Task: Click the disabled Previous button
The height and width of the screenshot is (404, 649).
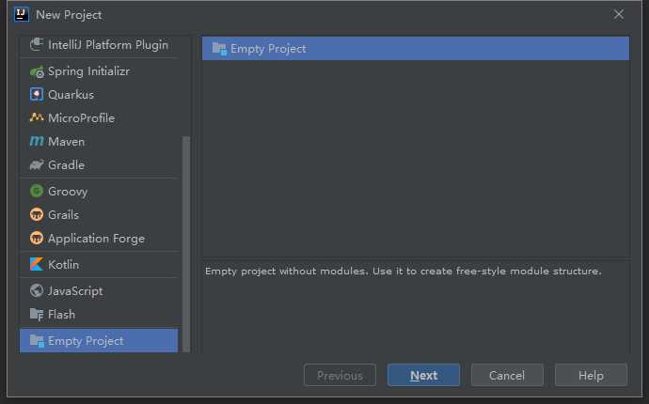Action: click(340, 376)
